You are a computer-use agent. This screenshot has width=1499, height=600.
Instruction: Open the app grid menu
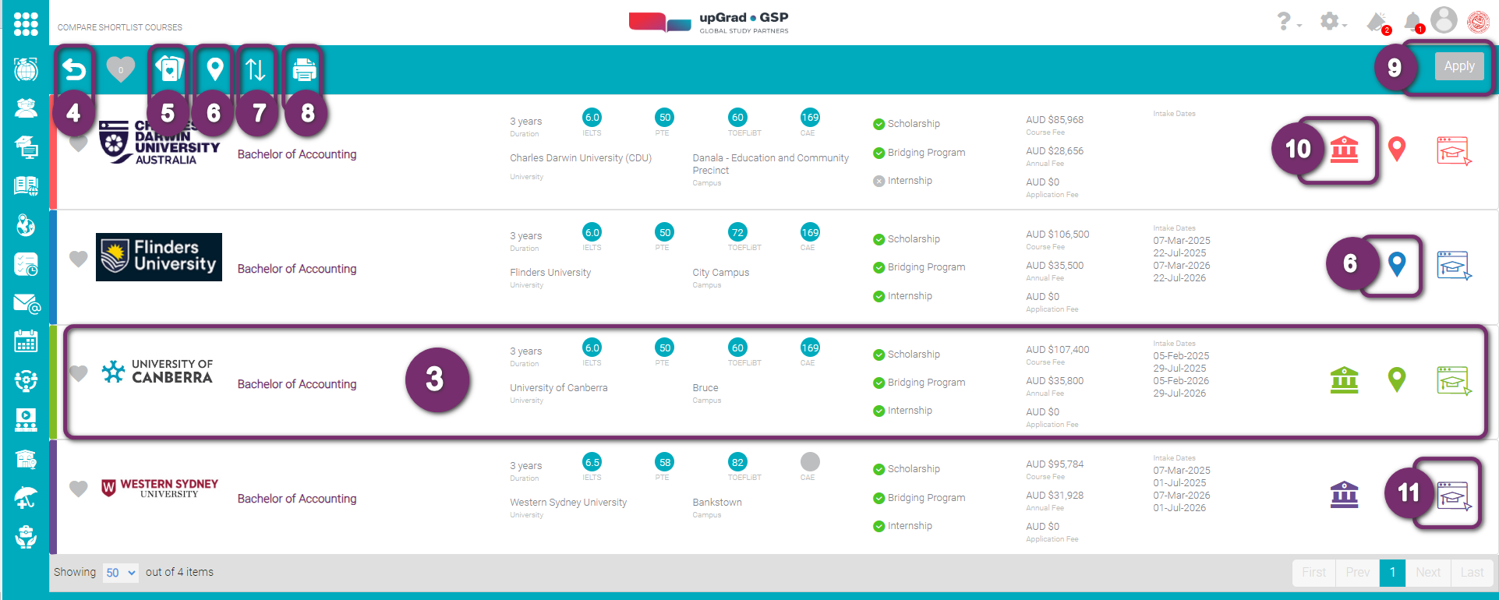point(26,23)
